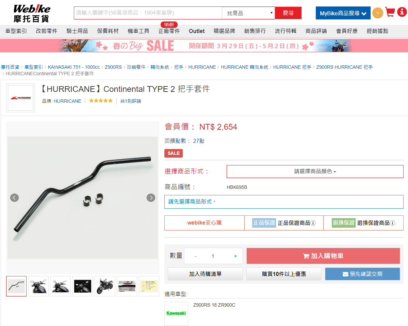Open the 共1則評論 reviews link
Viewport: 408px width, 326px height.
[131, 101]
